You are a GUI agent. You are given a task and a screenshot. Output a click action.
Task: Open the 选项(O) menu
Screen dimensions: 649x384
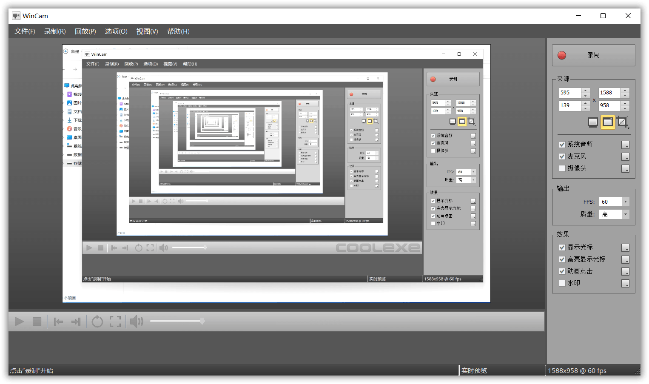(x=116, y=31)
